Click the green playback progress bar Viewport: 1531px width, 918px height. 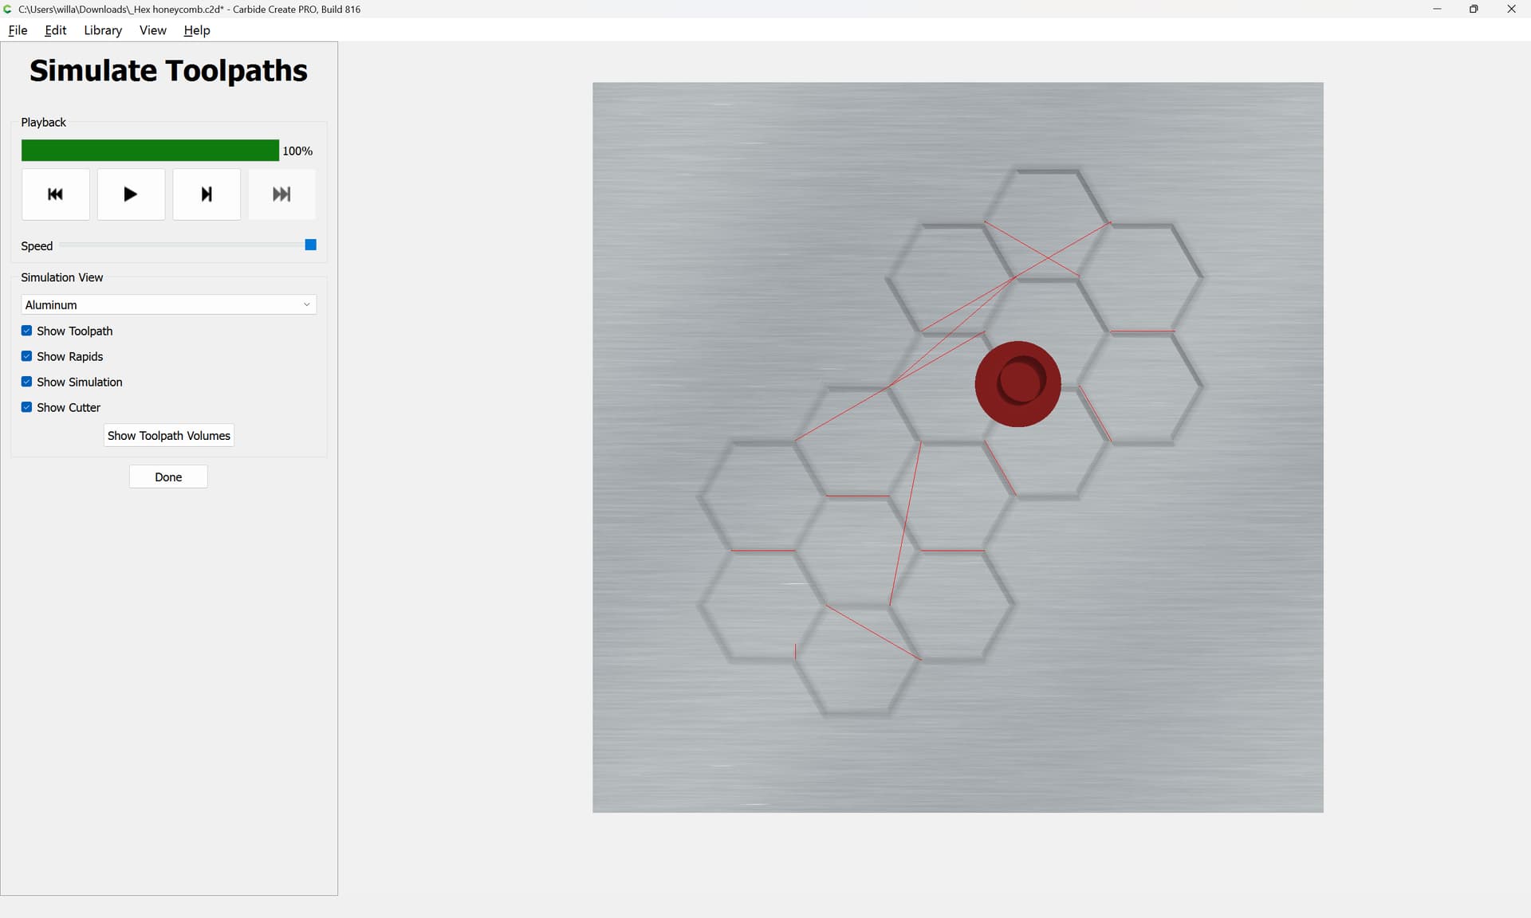150,150
